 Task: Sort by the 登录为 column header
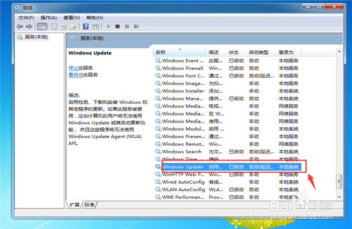click(x=289, y=52)
